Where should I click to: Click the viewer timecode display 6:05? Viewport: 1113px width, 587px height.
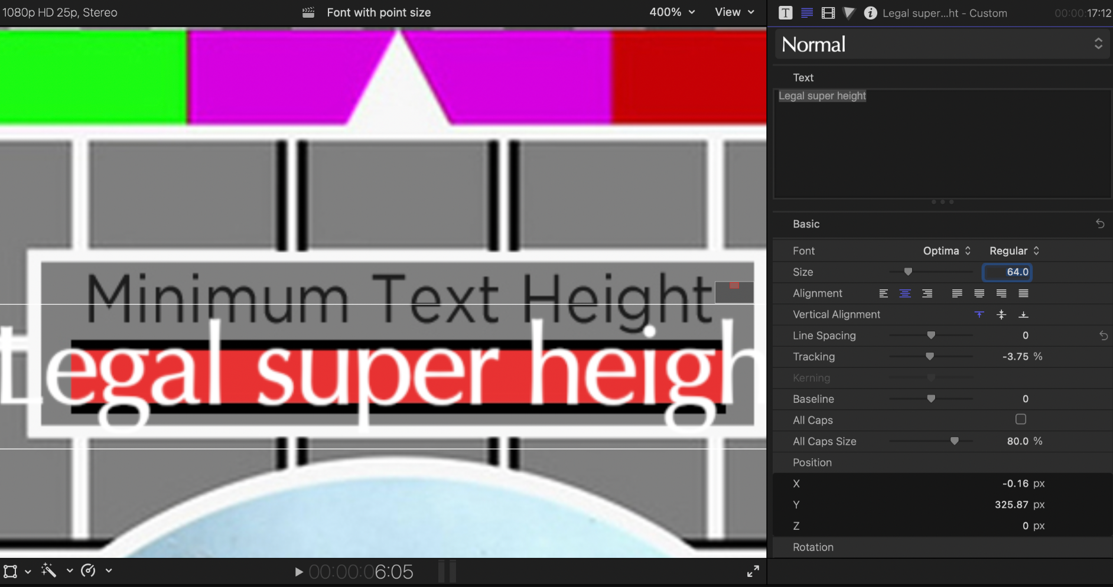361,572
